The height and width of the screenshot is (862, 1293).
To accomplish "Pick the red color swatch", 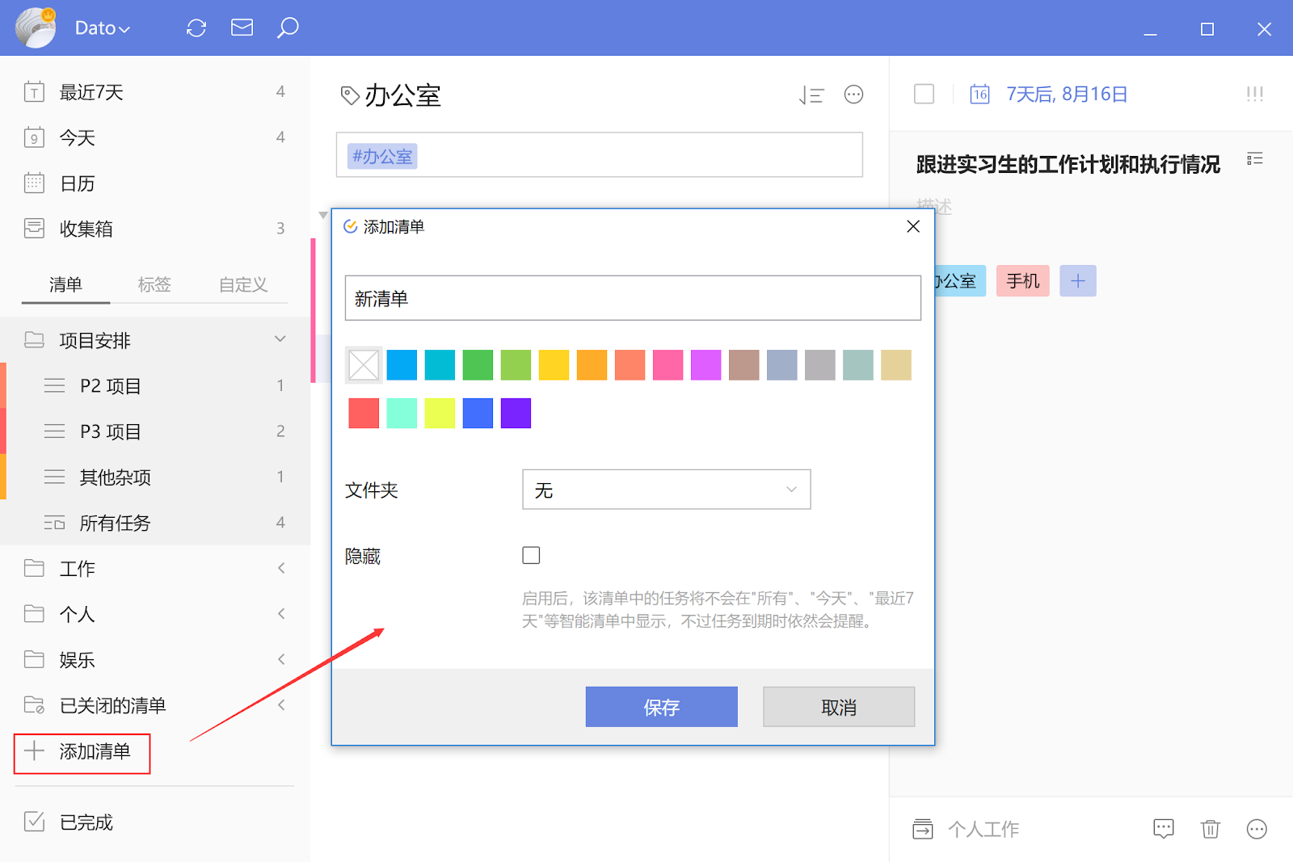I will point(364,413).
